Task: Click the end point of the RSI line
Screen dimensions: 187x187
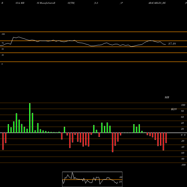Action: click(x=166, y=45)
